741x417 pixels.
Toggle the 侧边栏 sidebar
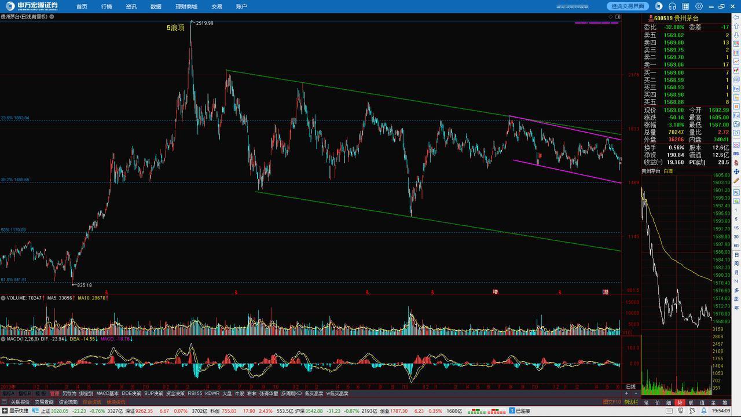pos(631,402)
